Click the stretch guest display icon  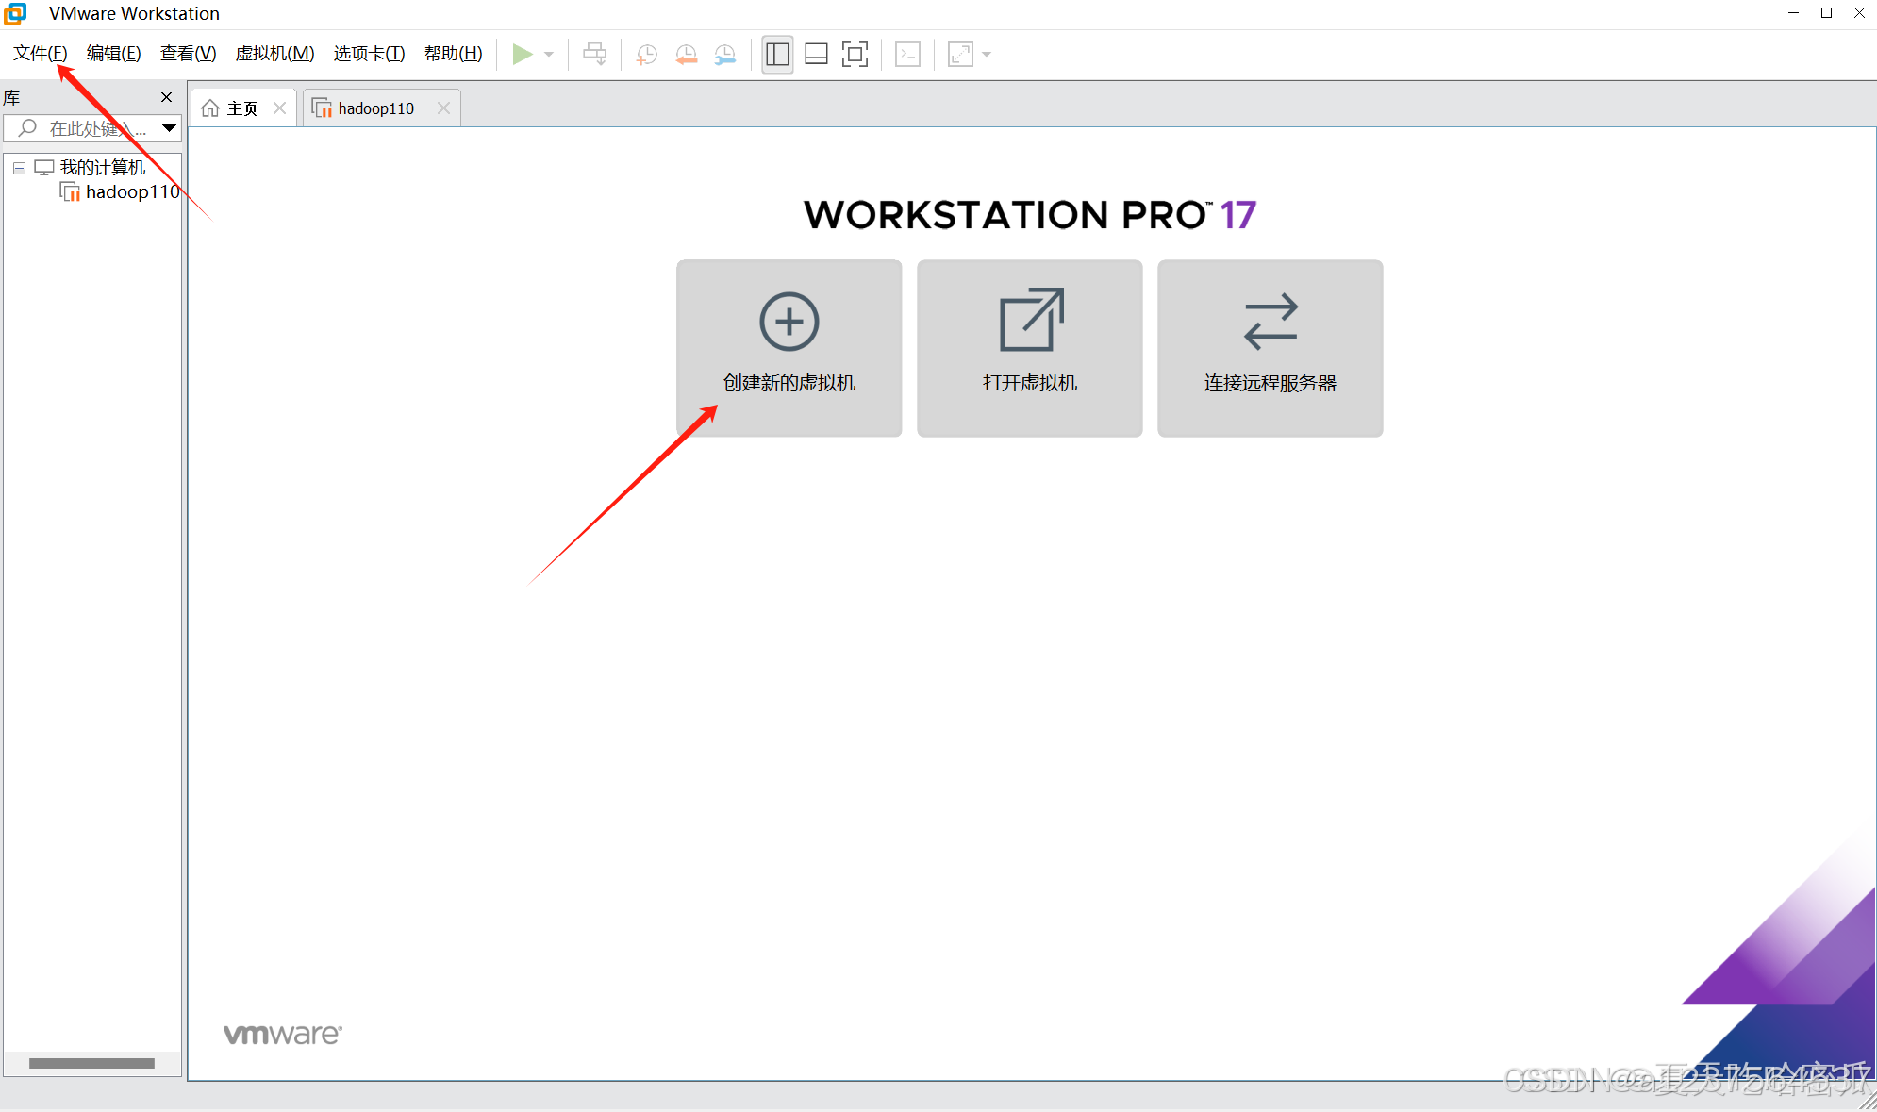click(x=960, y=54)
